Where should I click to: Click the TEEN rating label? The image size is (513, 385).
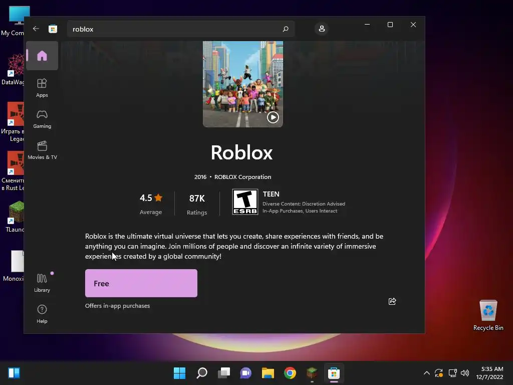point(271,194)
